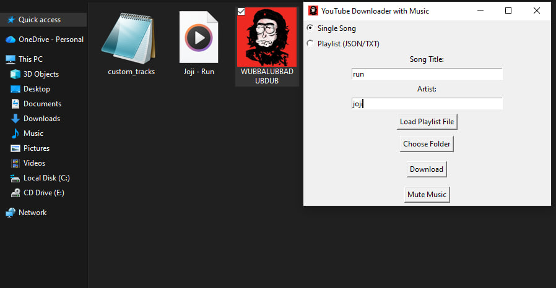
Task: Click the This PC monitor icon
Action: [11, 59]
